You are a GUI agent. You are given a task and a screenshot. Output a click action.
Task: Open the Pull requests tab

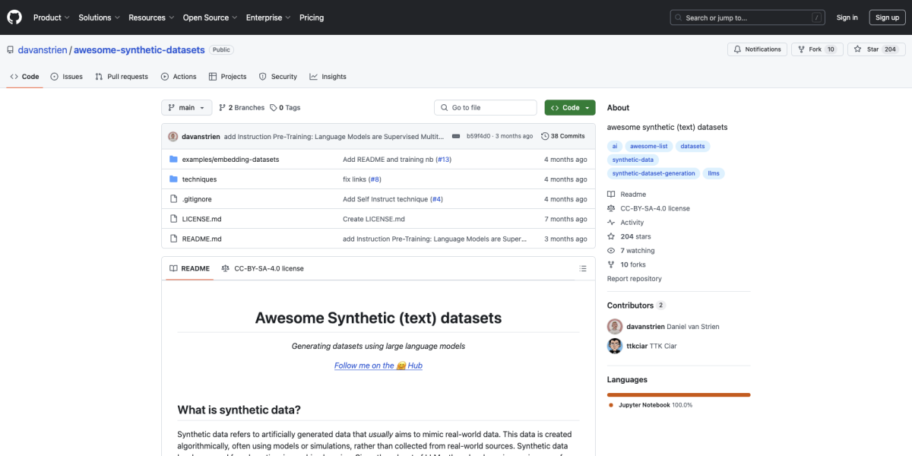pyautogui.click(x=122, y=76)
